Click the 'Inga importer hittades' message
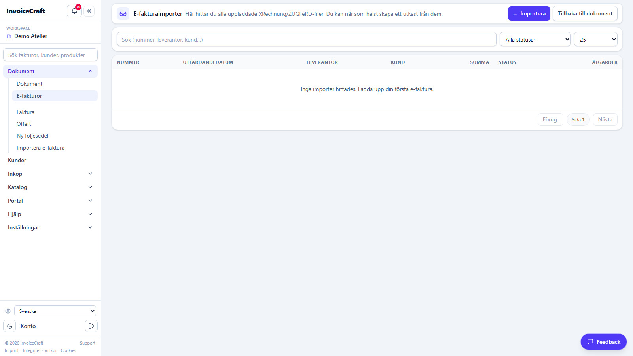Image resolution: width=633 pixels, height=356 pixels. click(x=367, y=89)
